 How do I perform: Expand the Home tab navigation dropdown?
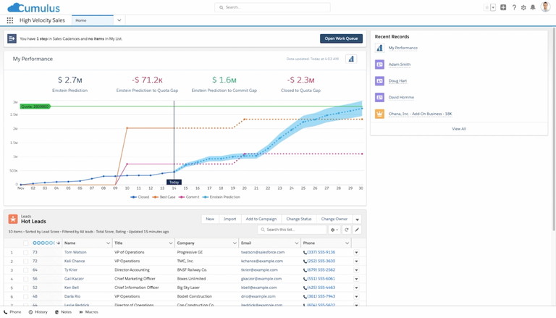click(x=119, y=20)
